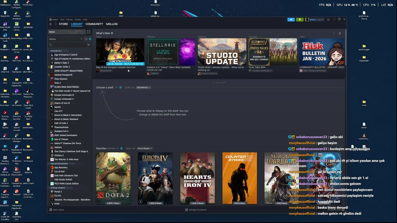
Task: Open Counter-Strike 2 cover art
Action: [x=239, y=178]
